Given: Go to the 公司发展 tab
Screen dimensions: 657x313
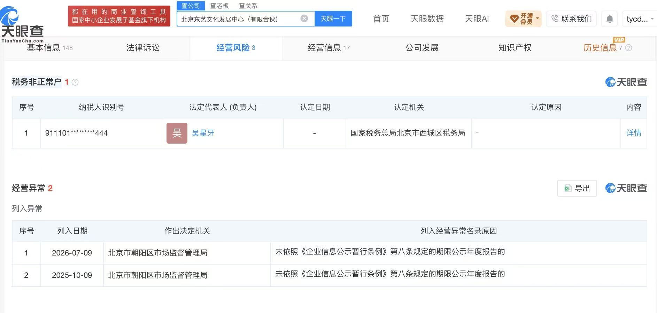Looking at the screenshot, I should pyautogui.click(x=422, y=48).
